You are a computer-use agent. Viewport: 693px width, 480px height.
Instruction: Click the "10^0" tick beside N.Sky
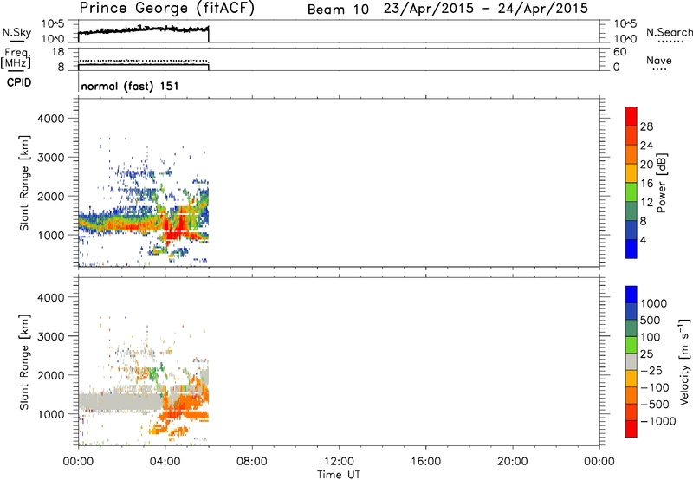(53, 39)
